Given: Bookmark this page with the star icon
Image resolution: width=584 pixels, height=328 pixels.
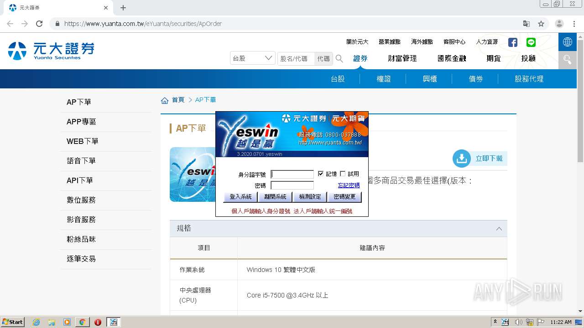Looking at the screenshot, I should click(x=541, y=24).
